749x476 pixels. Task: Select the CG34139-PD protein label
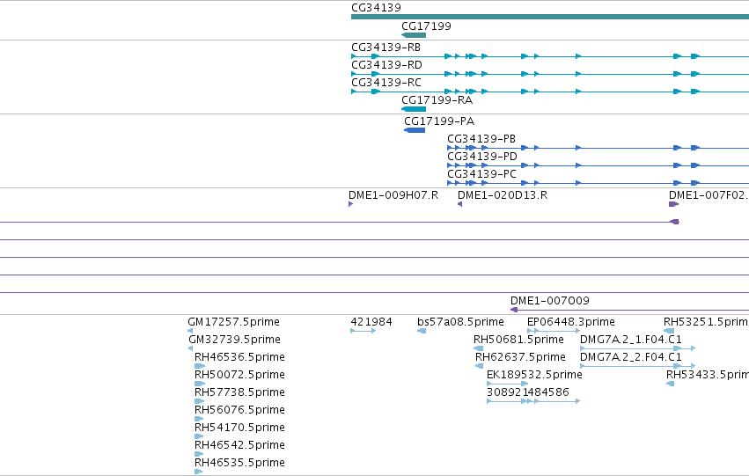coord(482,157)
